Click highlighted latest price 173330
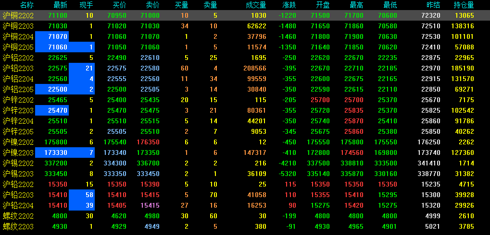Viewport: 490px width, 235px height. pos(52,153)
